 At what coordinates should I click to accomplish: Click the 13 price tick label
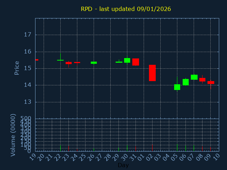pyautogui.click(x=28, y=102)
